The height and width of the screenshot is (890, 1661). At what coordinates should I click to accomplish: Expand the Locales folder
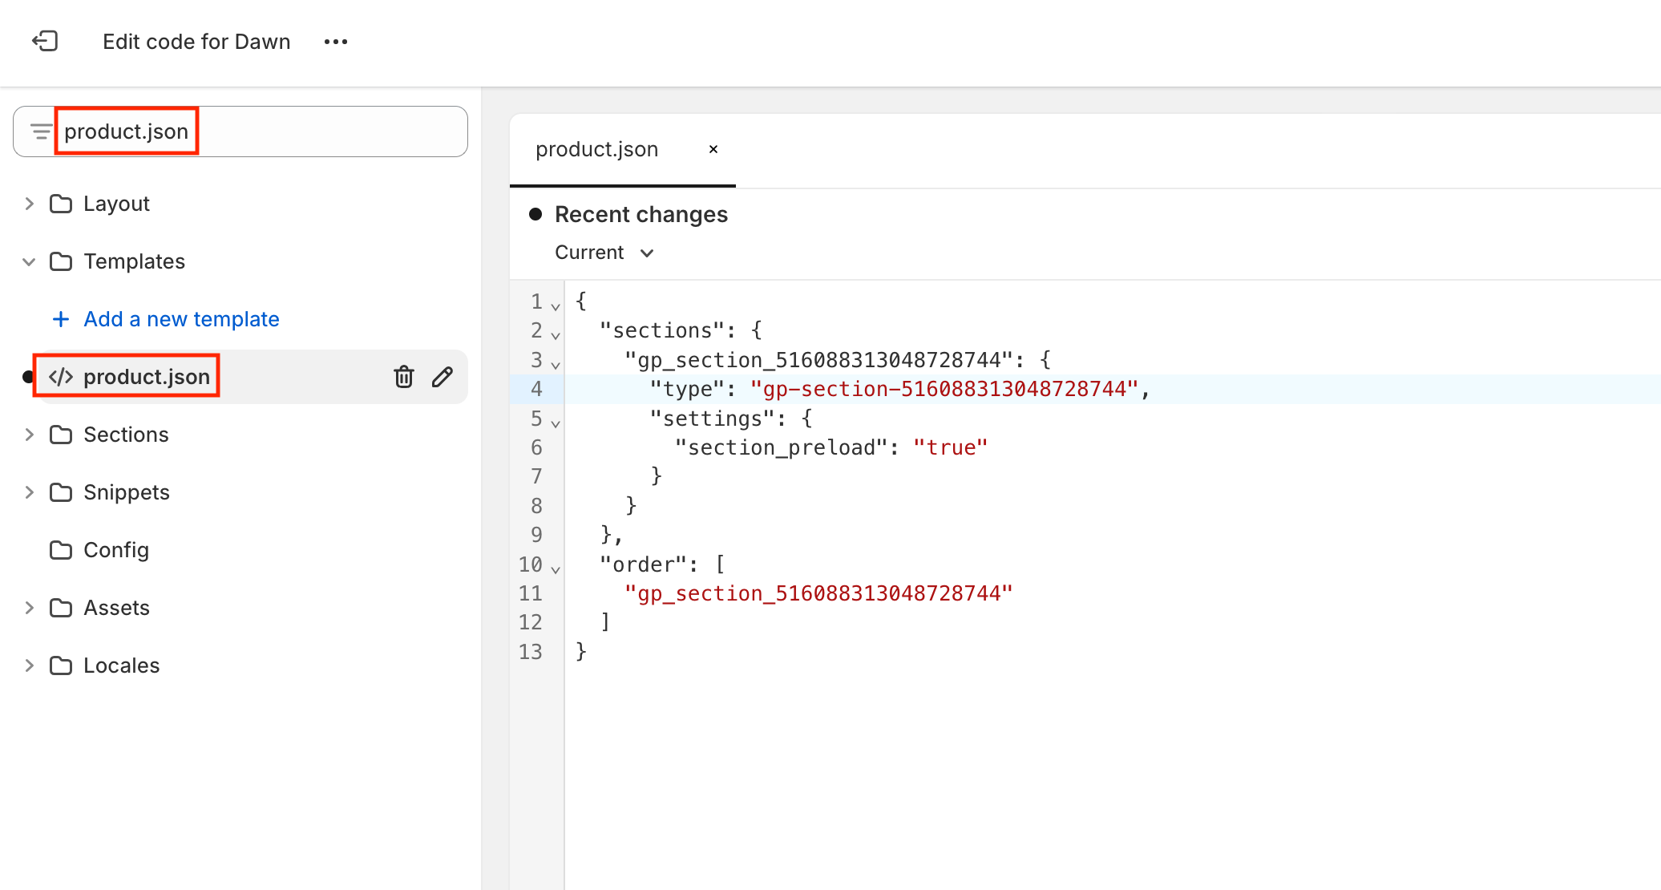tap(29, 665)
